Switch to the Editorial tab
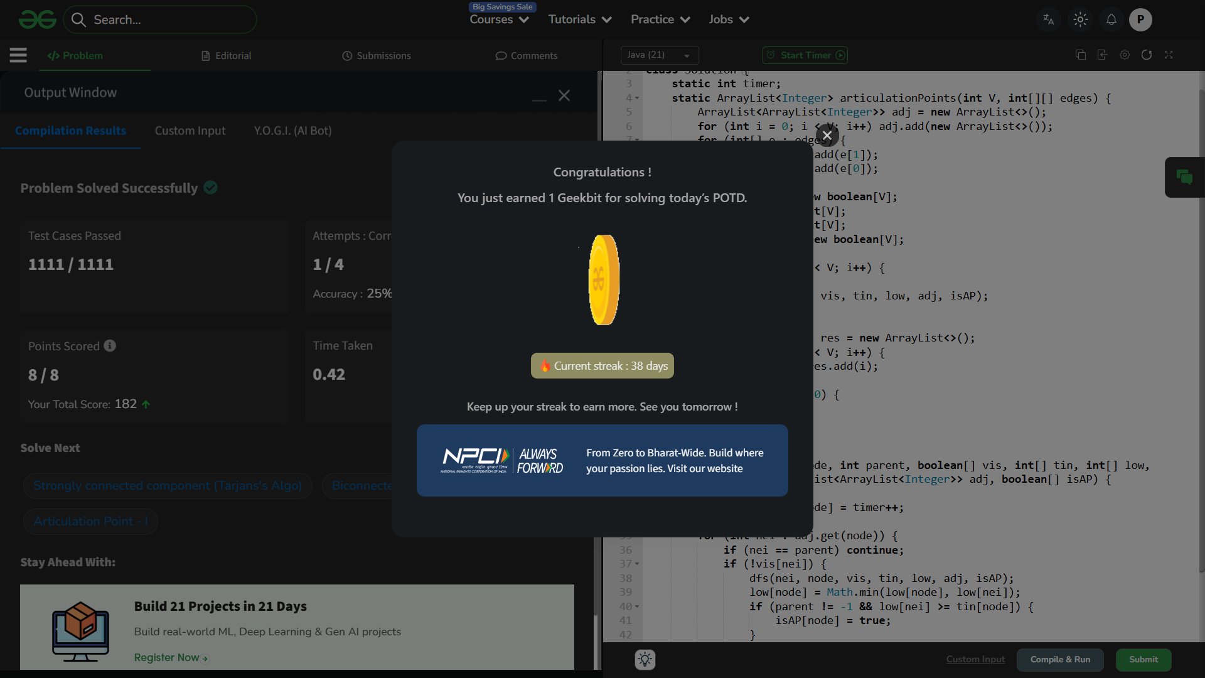Viewport: 1205px width, 678px height. tap(227, 56)
